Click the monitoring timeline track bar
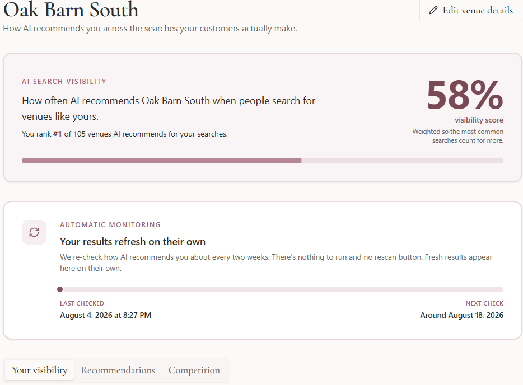This screenshot has height=385, width=523. pos(282,289)
